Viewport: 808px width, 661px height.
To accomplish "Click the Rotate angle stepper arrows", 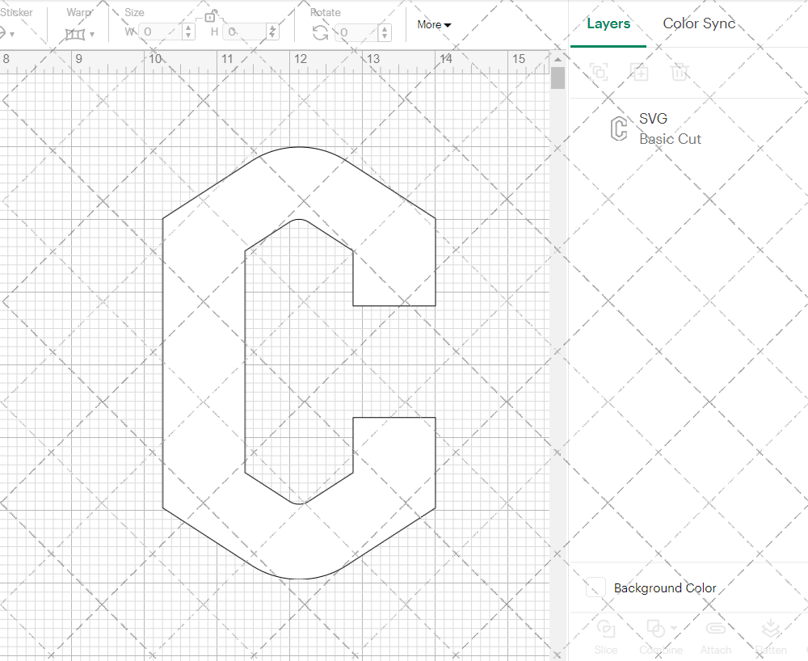I will [386, 32].
